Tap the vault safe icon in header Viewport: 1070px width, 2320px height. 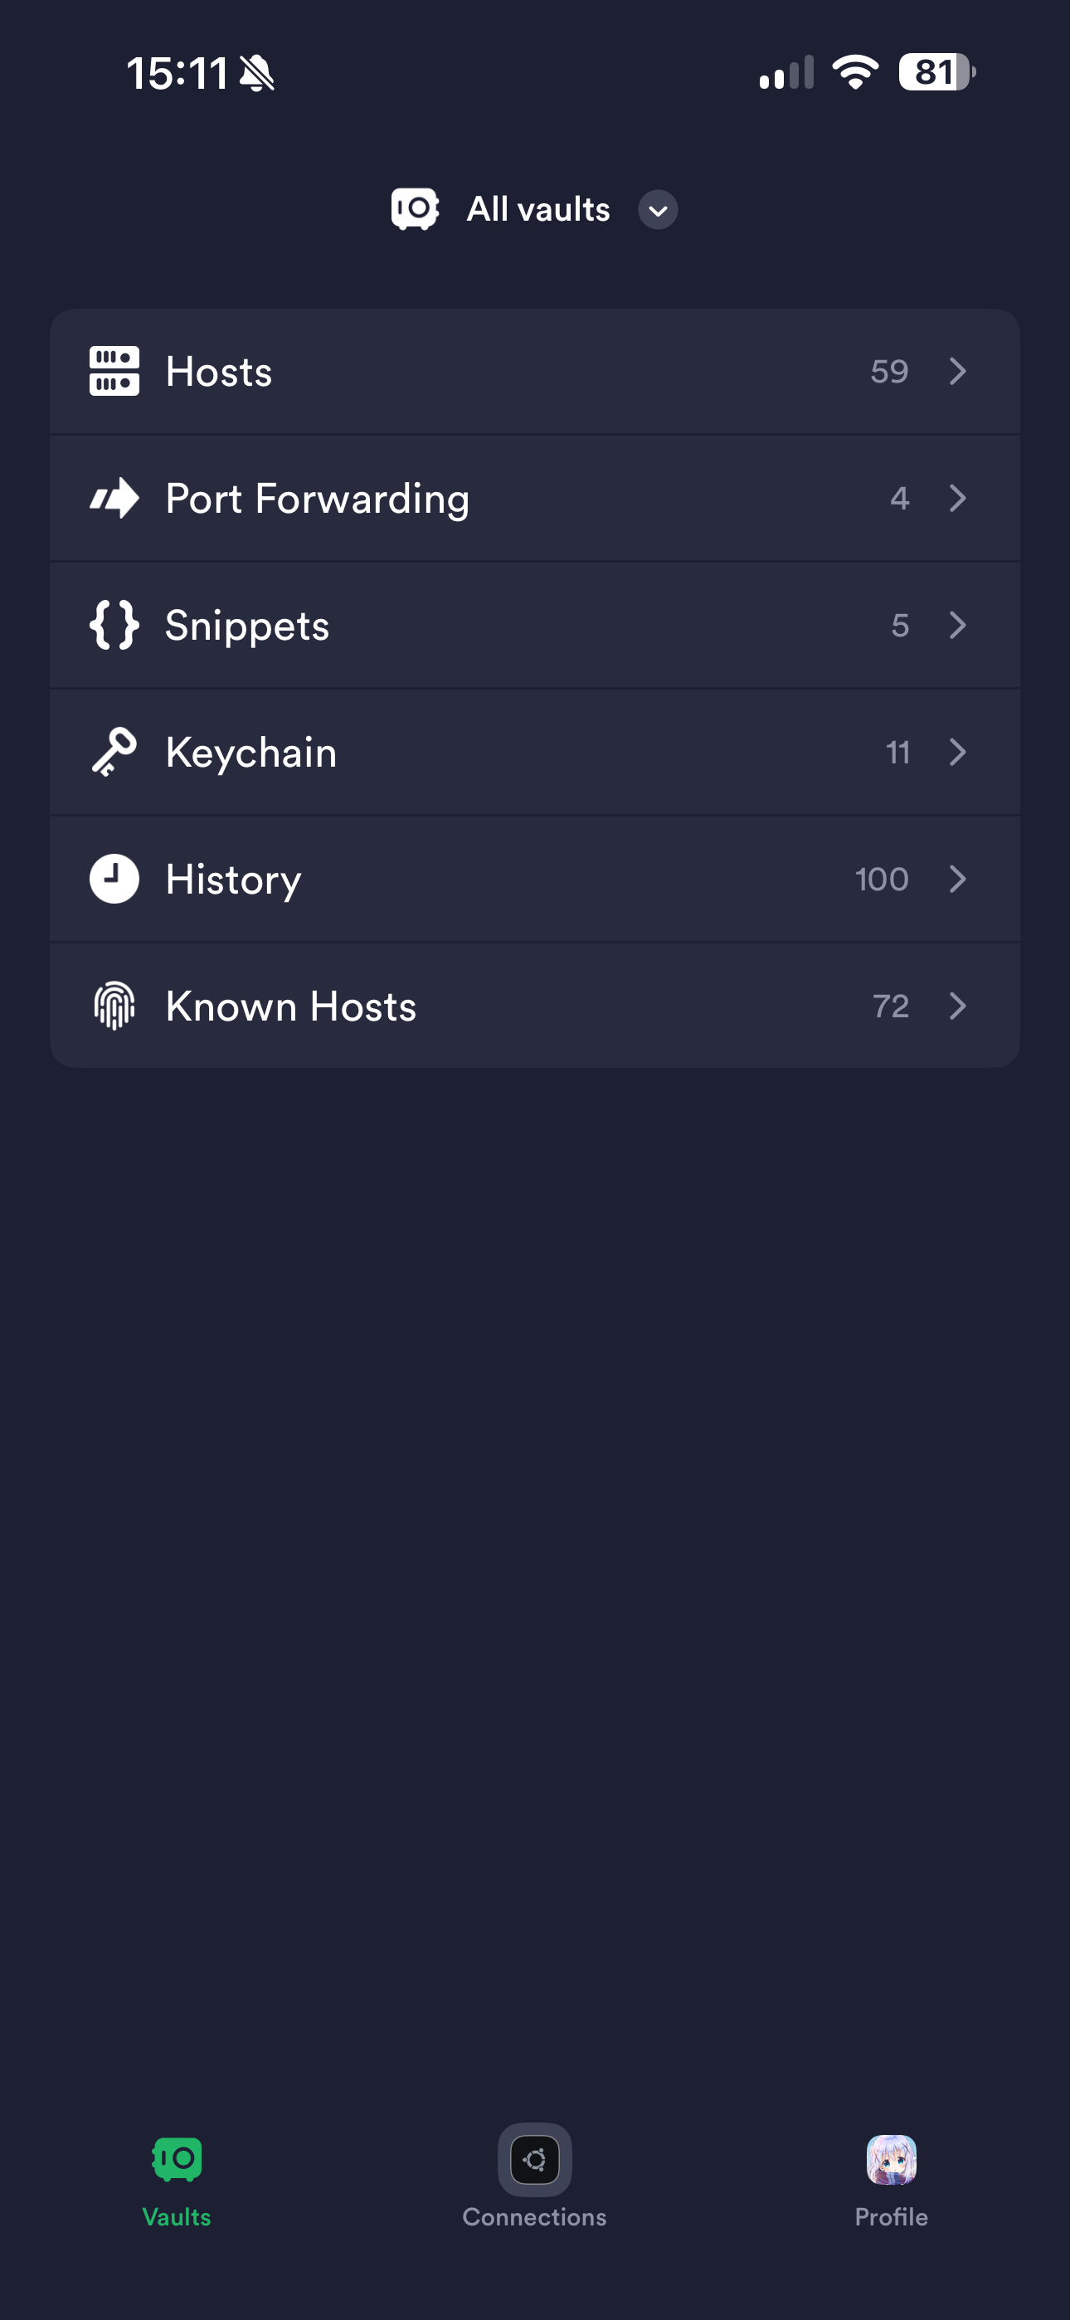click(416, 209)
